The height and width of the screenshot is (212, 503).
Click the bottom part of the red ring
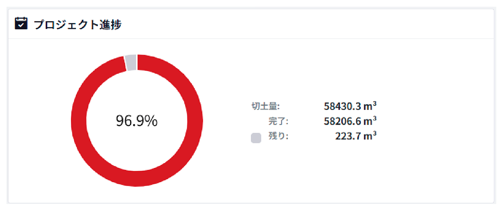coord(137,178)
